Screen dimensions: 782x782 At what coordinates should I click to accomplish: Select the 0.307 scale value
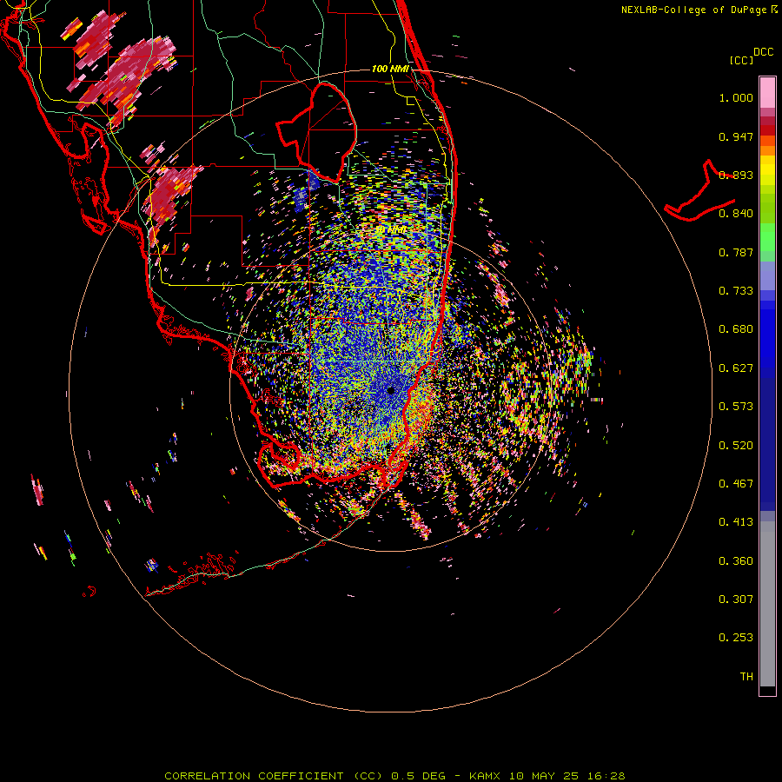[736, 600]
